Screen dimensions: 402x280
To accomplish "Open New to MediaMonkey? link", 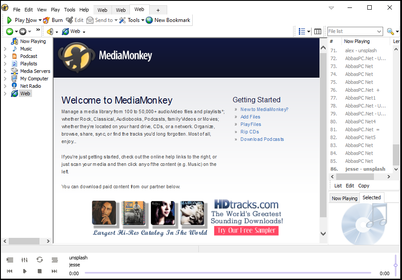I will [264, 109].
